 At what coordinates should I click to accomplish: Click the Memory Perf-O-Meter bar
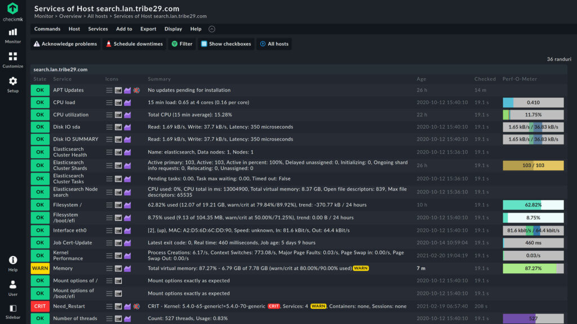coord(533,268)
